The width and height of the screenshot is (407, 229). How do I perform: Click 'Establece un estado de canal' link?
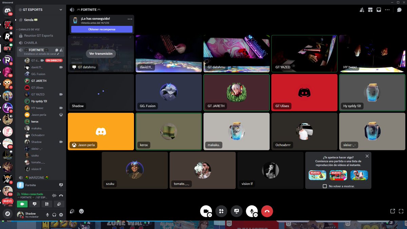41,54
